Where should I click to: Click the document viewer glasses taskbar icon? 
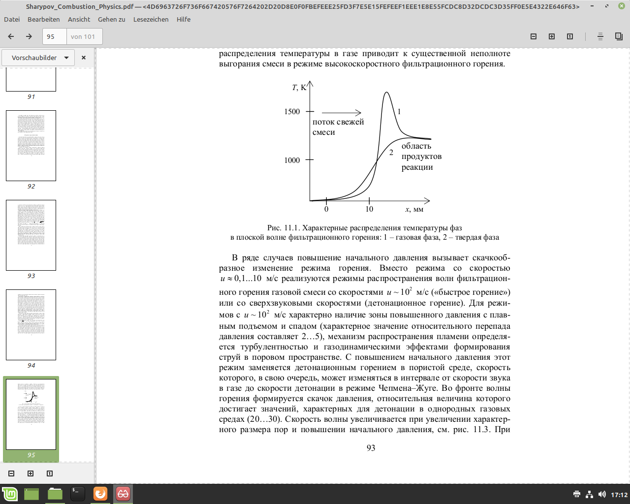123,494
